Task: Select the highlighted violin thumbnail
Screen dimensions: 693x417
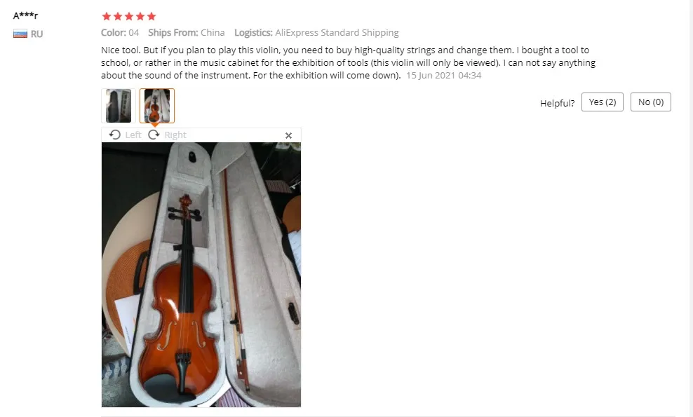Action: pos(157,106)
